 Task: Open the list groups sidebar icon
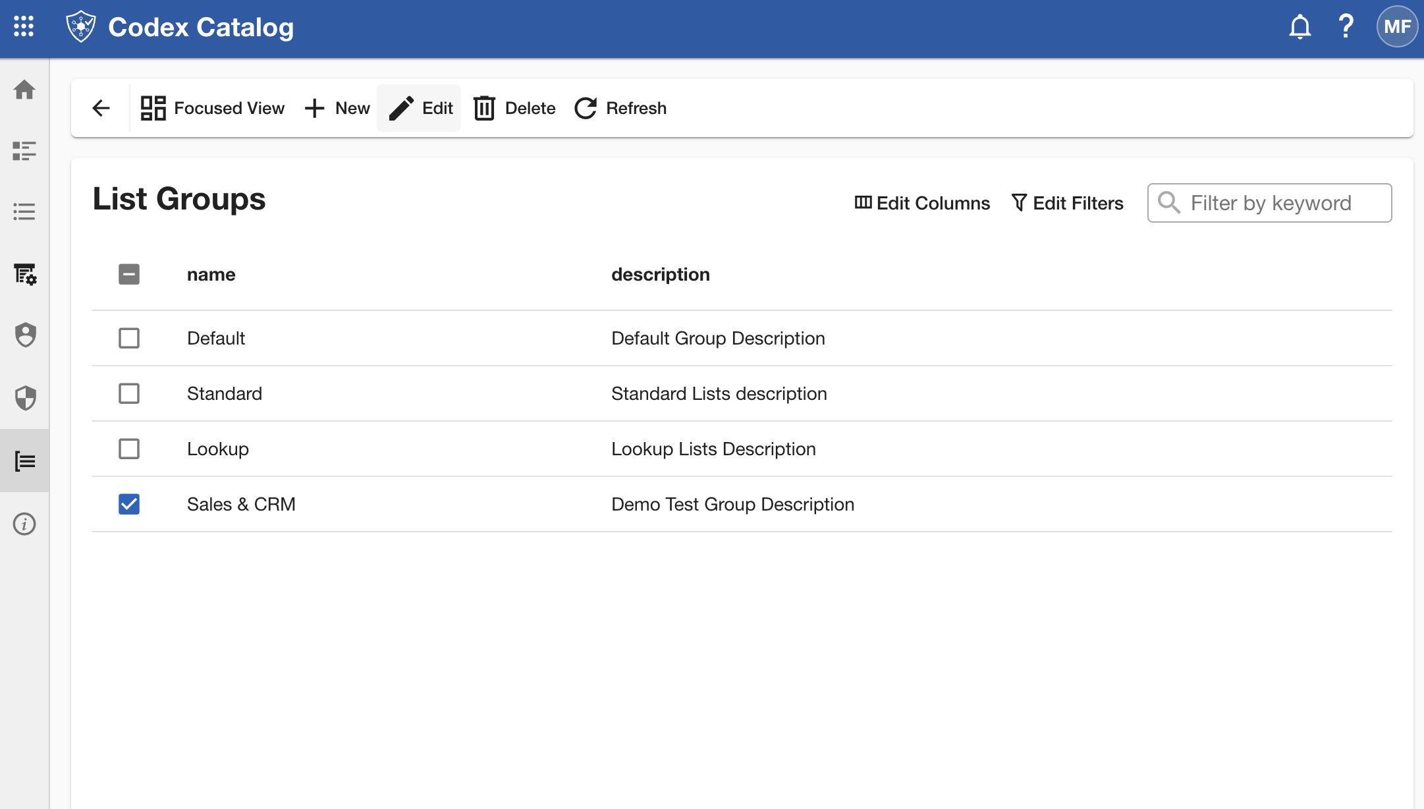[25, 460]
